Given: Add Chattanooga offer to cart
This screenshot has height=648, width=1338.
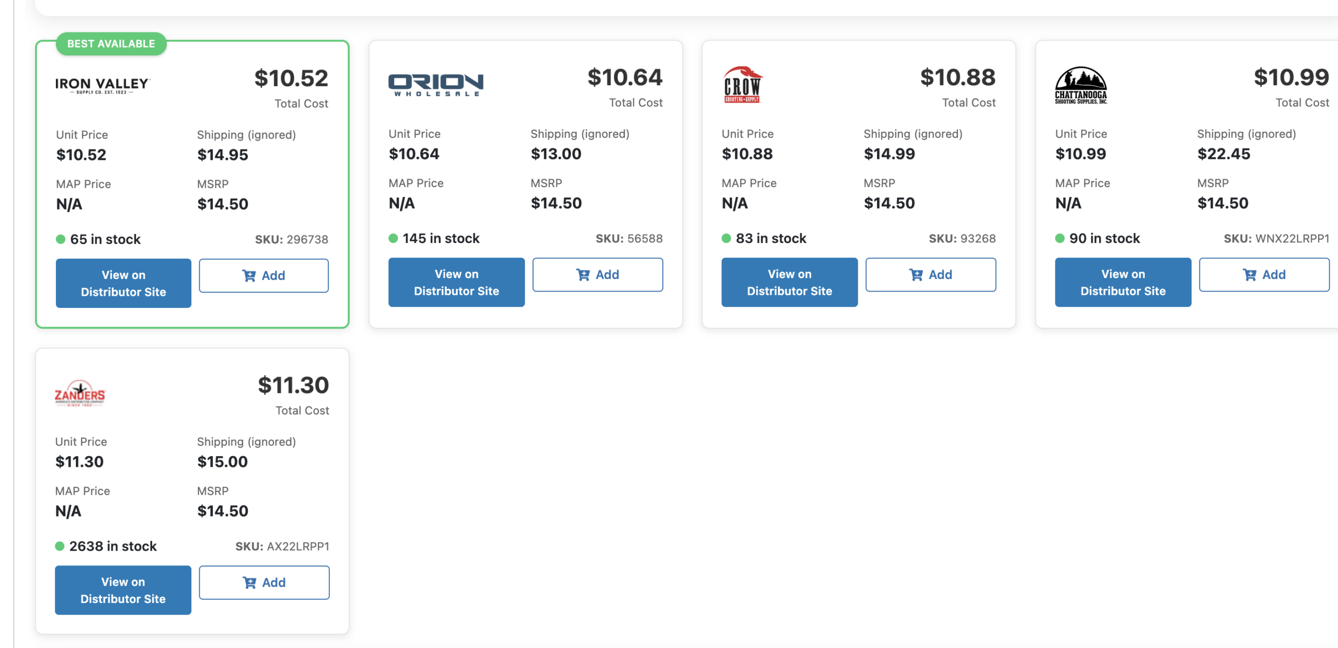Looking at the screenshot, I should (x=1264, y=274).
